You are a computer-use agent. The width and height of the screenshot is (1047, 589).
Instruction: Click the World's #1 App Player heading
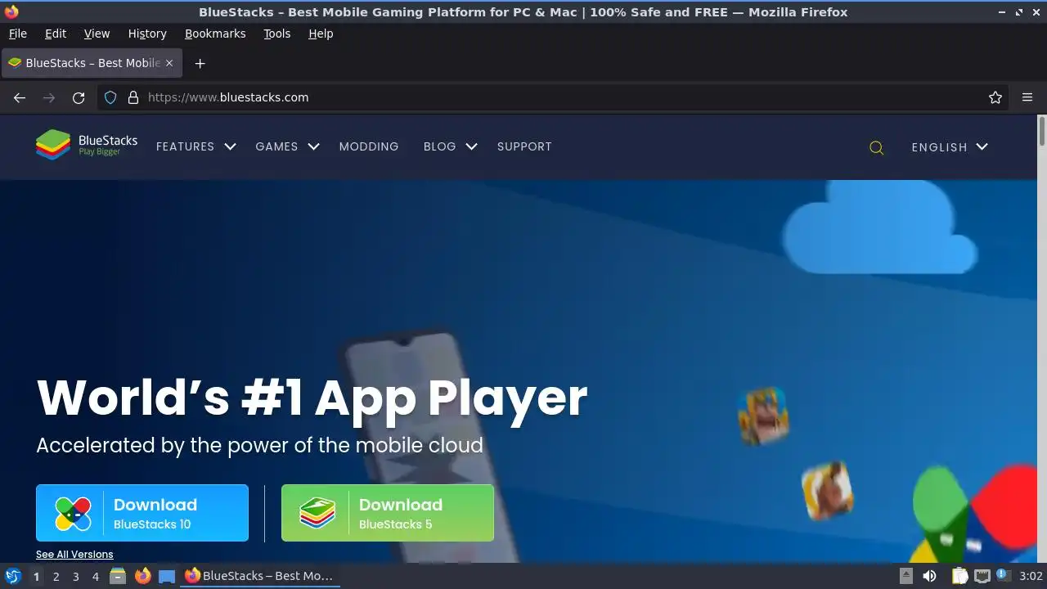point(312,398)
